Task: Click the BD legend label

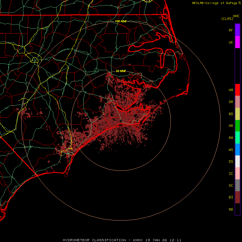Action: pyautogui.click(x=231, y=114)
